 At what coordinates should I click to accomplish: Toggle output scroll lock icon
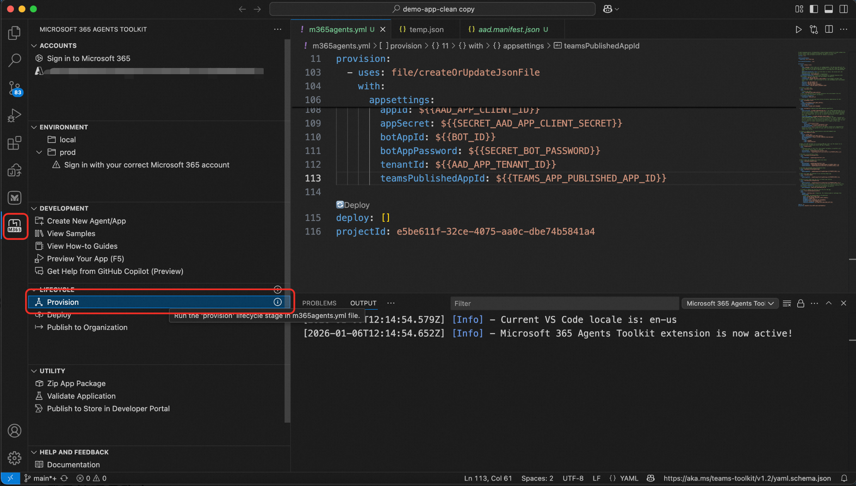(800, 303)
